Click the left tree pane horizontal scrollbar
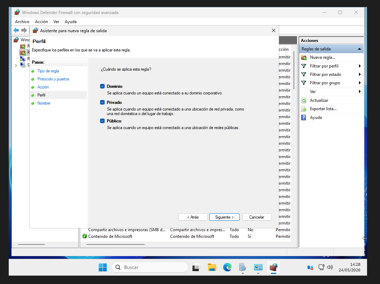 point(31,244)
